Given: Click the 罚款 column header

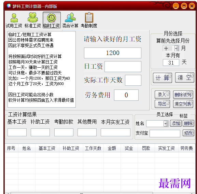Looking at the screenshot, I should tap(146, 148).
